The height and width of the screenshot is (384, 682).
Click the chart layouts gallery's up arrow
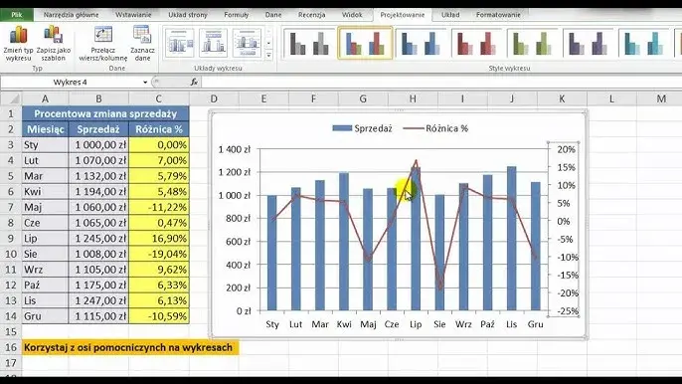(268, 32)
